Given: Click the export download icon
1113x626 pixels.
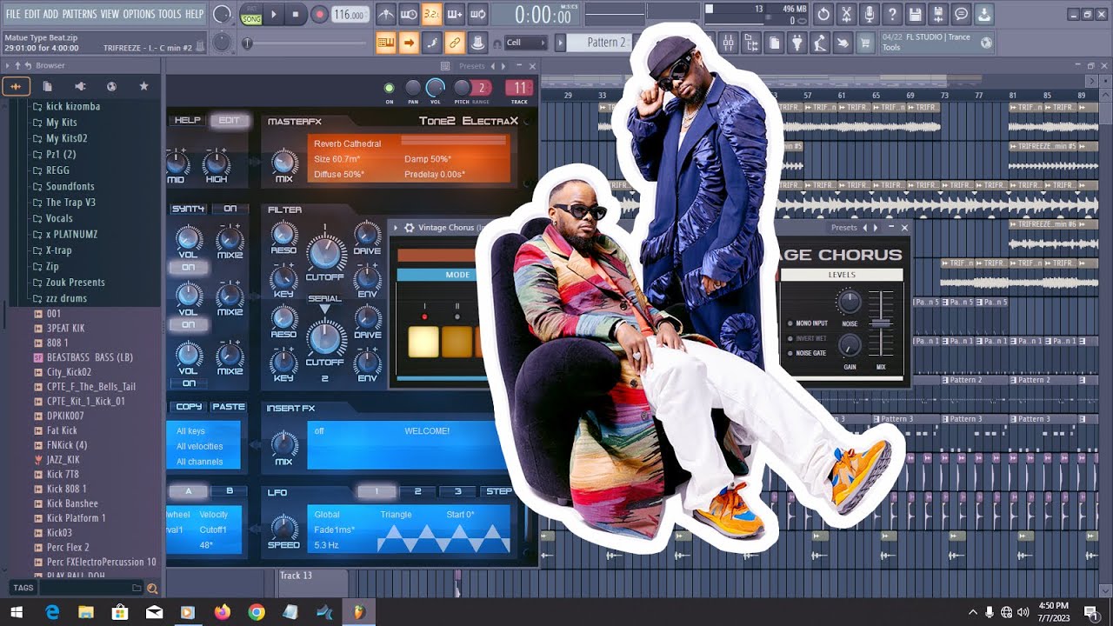Looking at the screenshot, I should 983,14.
